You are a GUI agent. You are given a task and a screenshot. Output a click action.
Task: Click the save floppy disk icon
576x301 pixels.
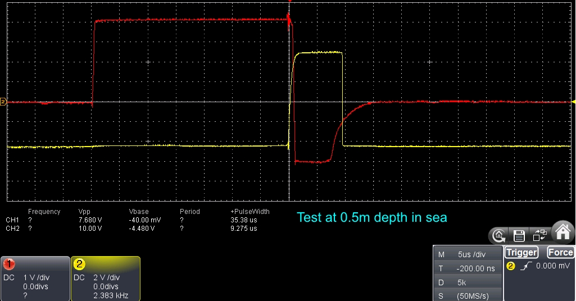(x=519, y=236)
